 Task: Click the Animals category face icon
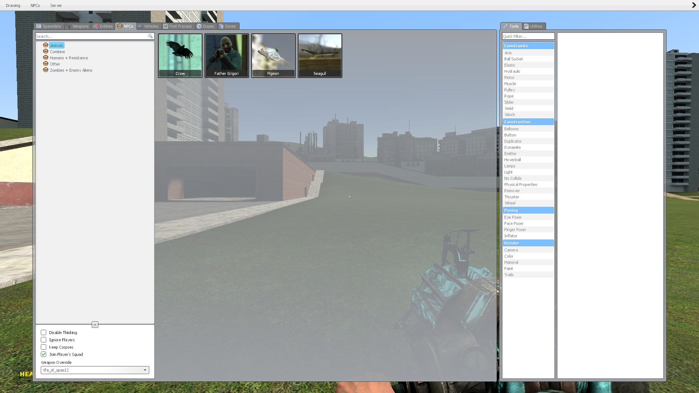46,45
